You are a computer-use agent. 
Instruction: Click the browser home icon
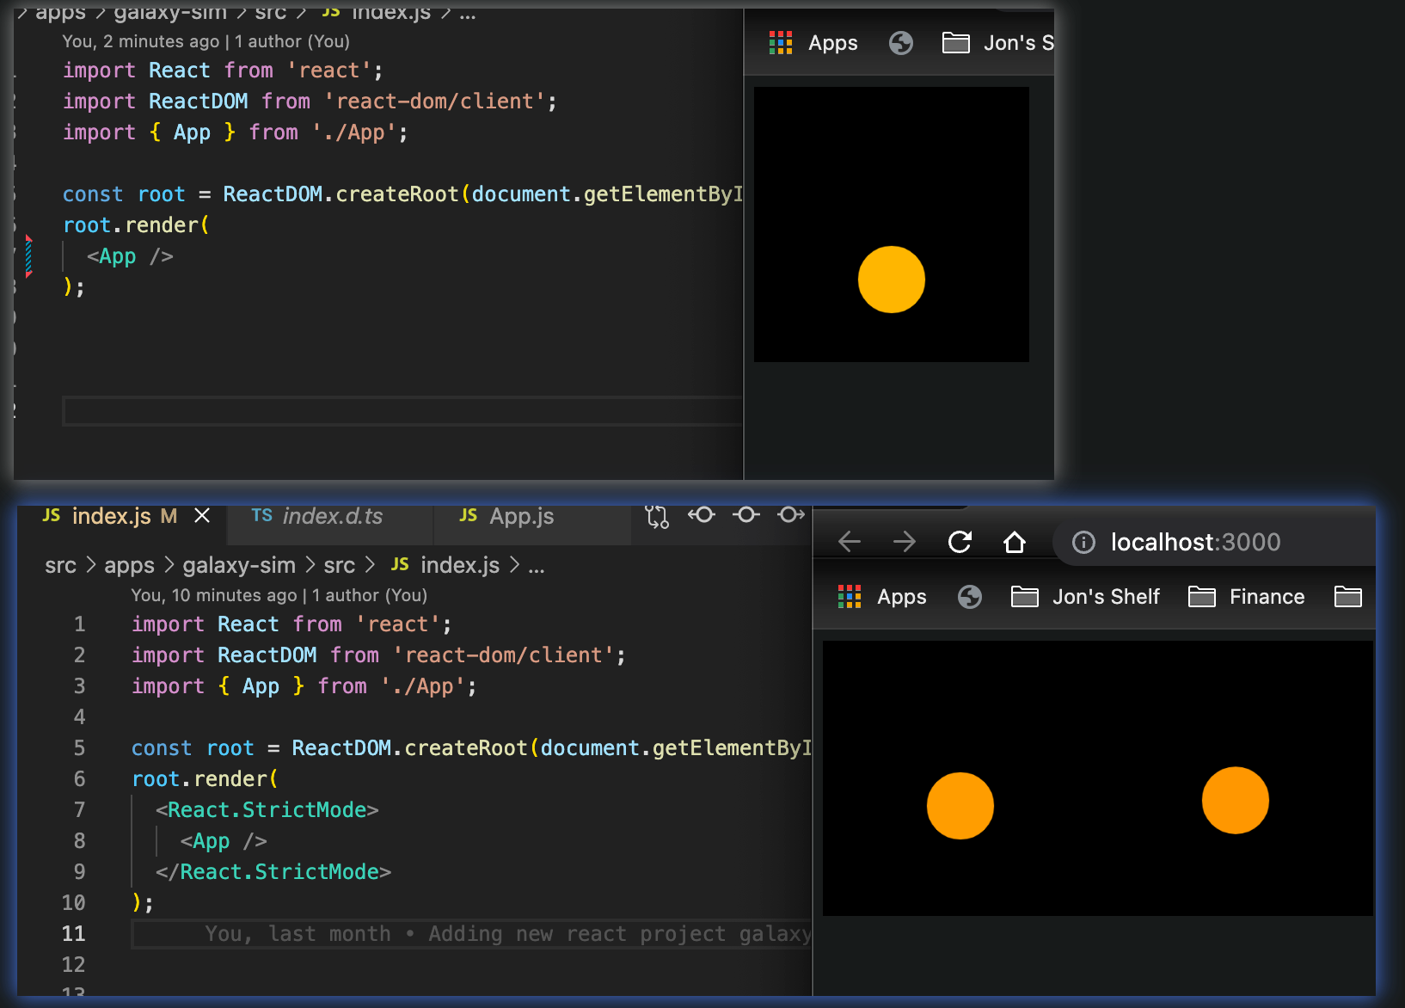pyautogui.click(x=1015, y=542)
